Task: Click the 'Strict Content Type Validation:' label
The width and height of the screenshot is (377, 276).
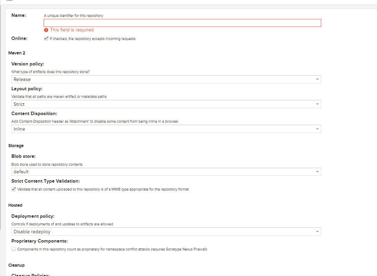Action: [x=45, y=181]
